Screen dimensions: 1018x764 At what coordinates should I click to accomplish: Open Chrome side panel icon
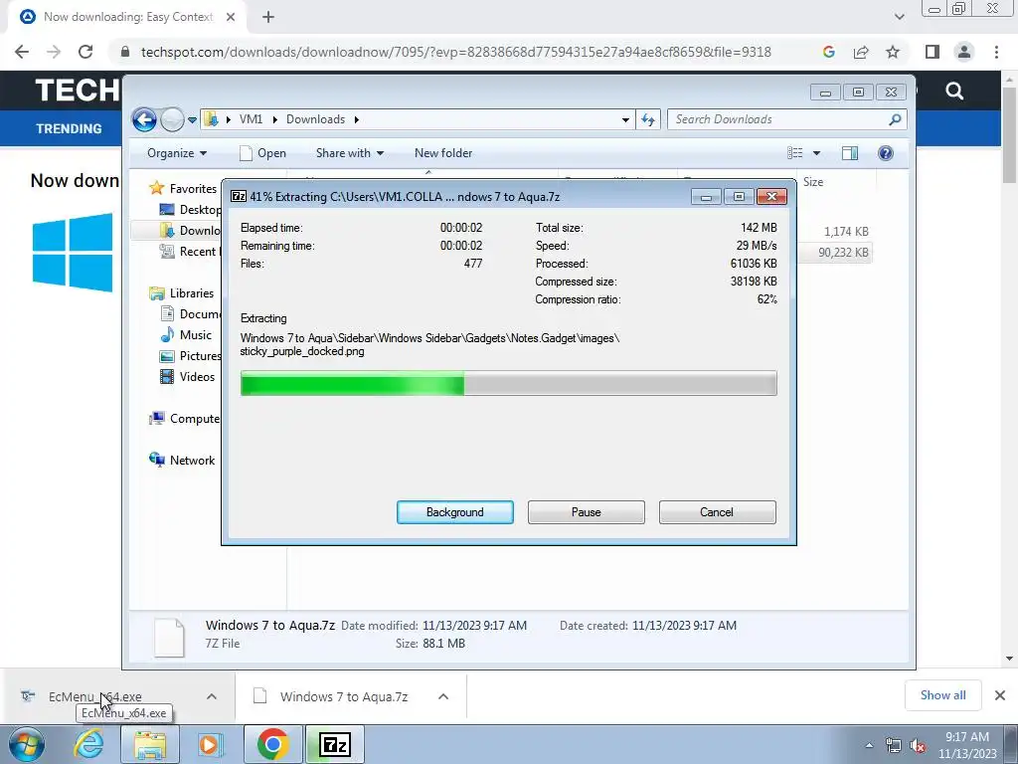(933, 52)
